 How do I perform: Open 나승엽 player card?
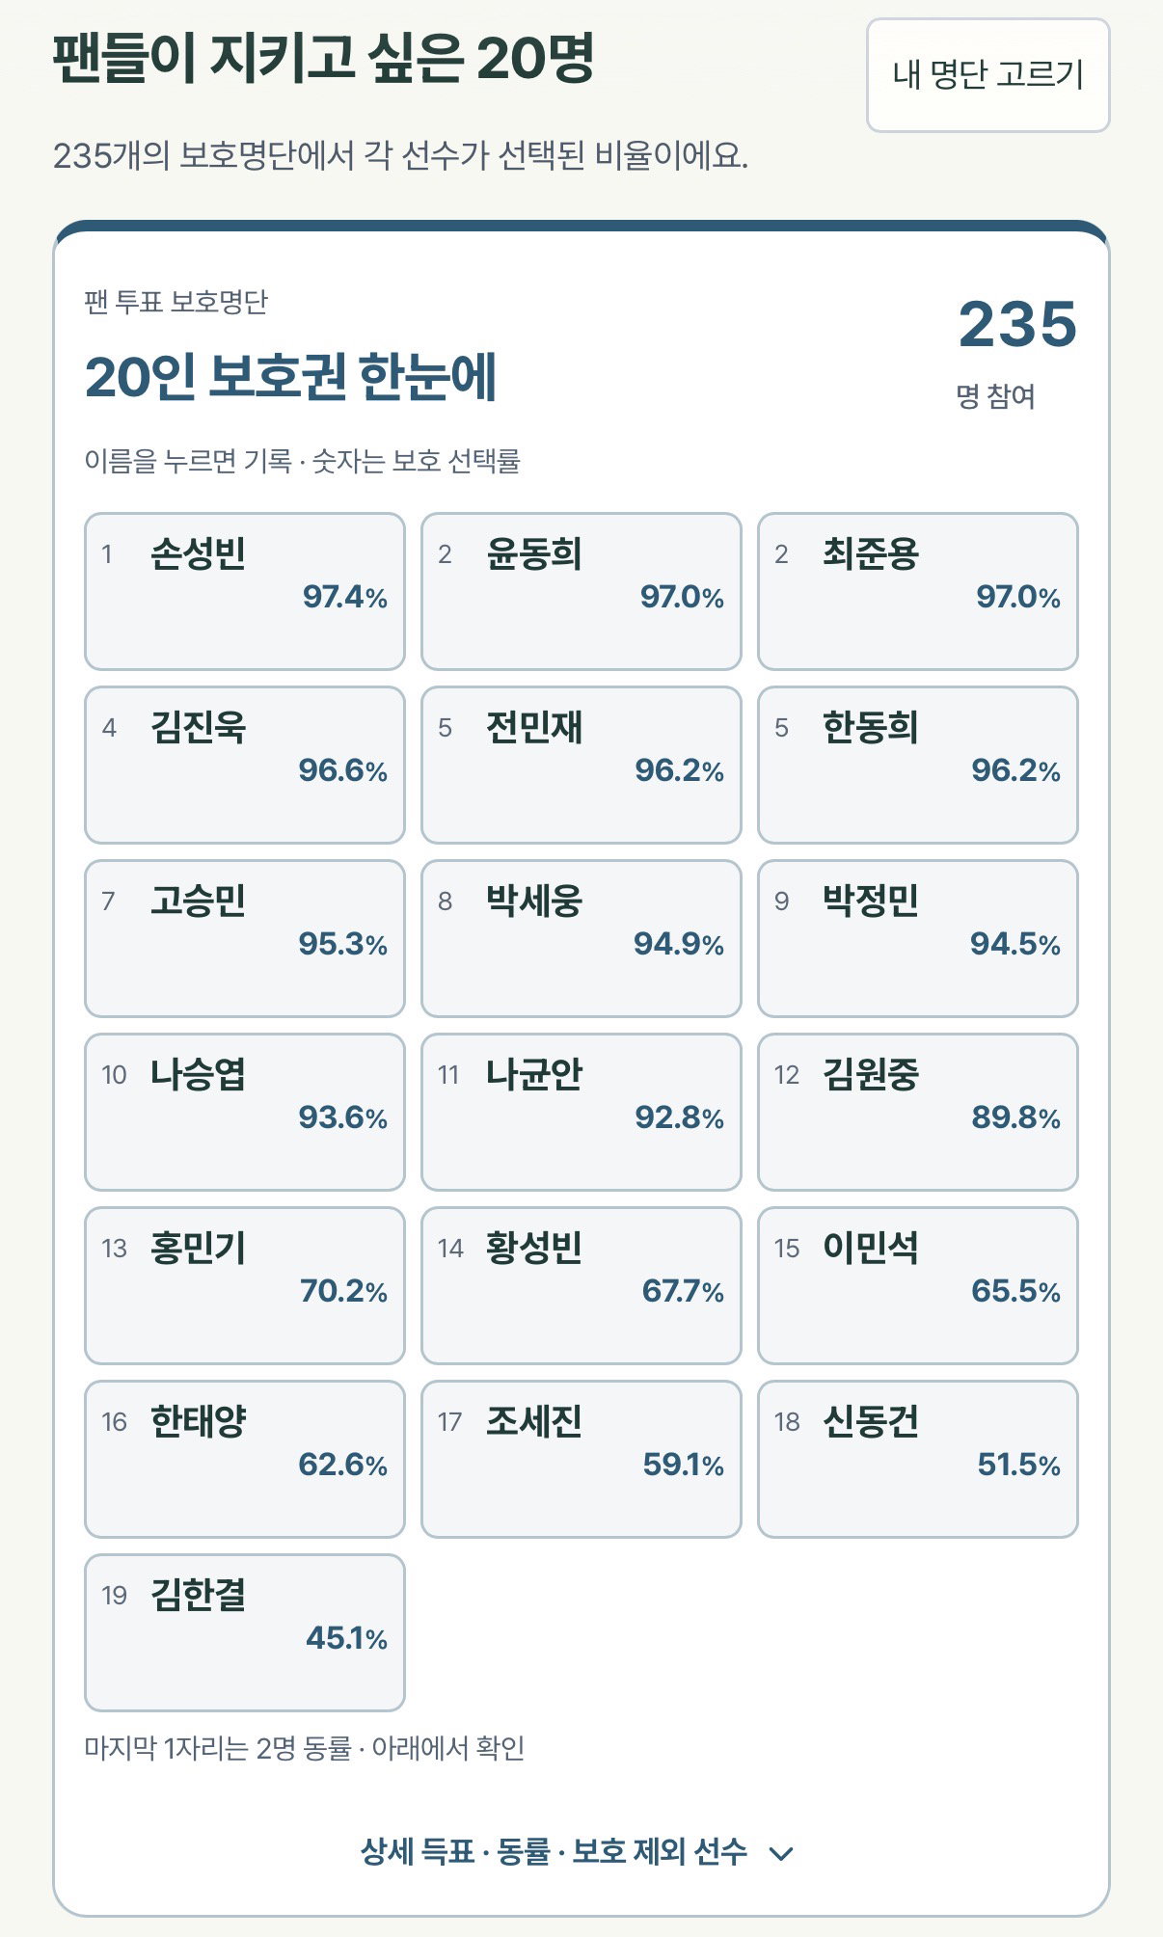pos(245,1112)
